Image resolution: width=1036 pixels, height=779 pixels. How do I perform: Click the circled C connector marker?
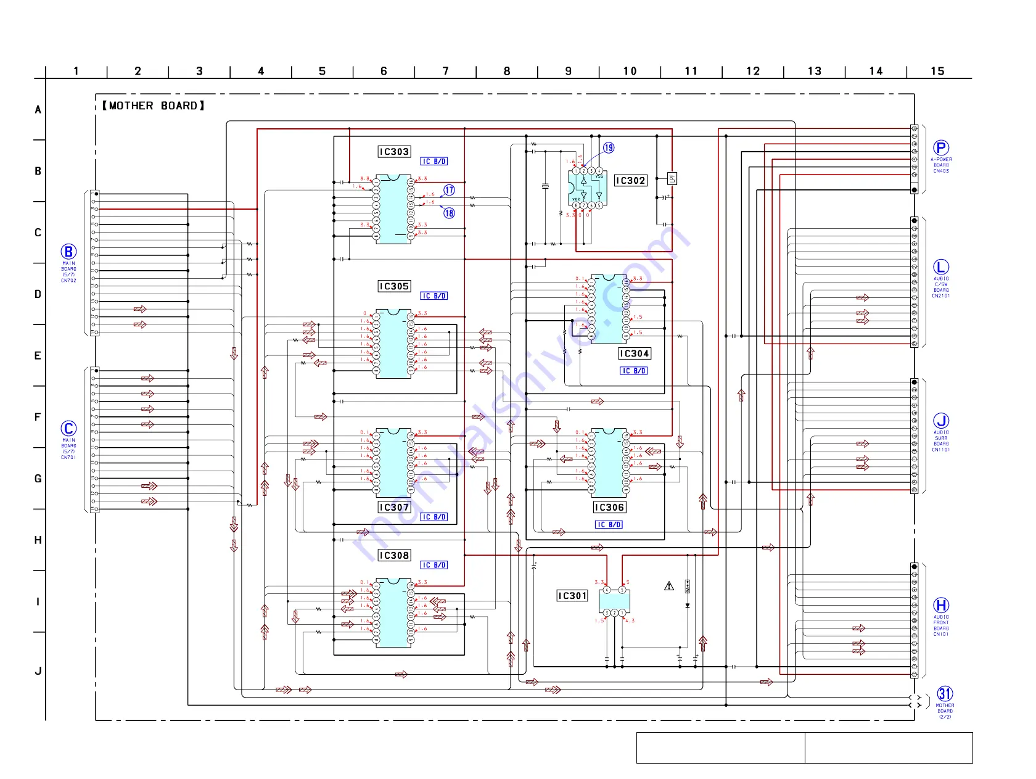click(68, 429)
